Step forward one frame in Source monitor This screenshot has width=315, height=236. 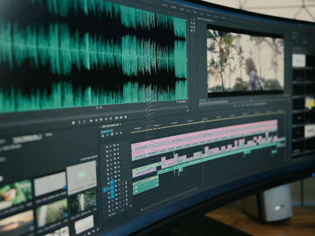pos(106,119)
